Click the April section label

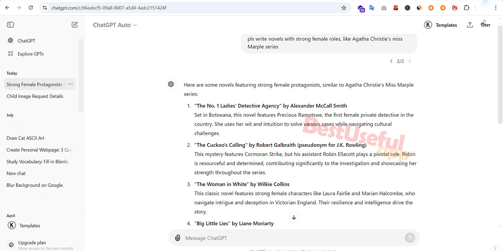coord(11,216)
